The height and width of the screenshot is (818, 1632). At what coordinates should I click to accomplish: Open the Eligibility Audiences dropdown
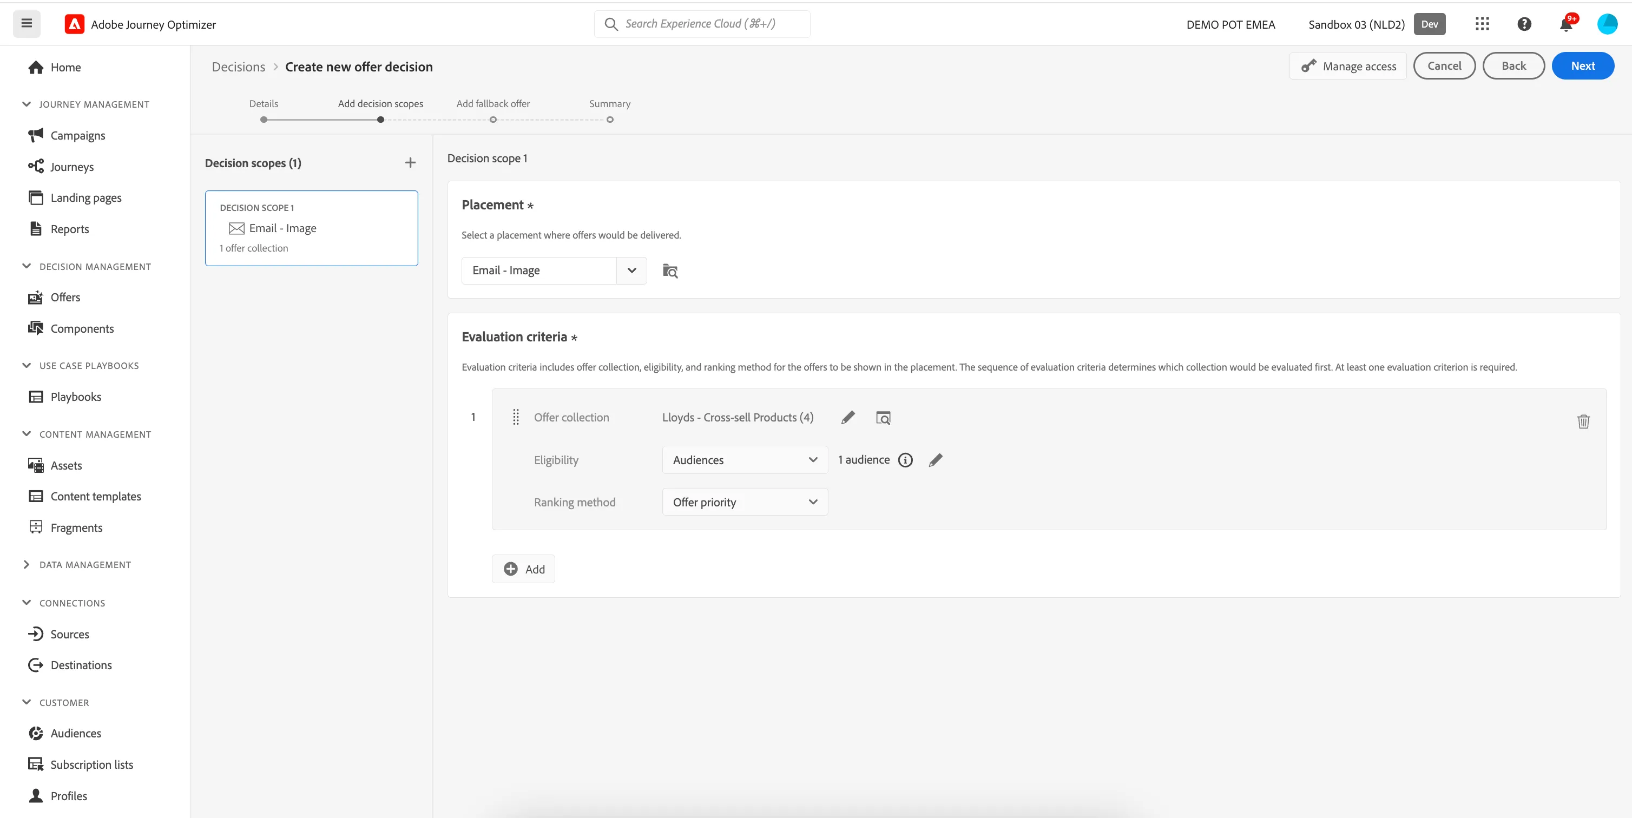click(x=745, y=460)
